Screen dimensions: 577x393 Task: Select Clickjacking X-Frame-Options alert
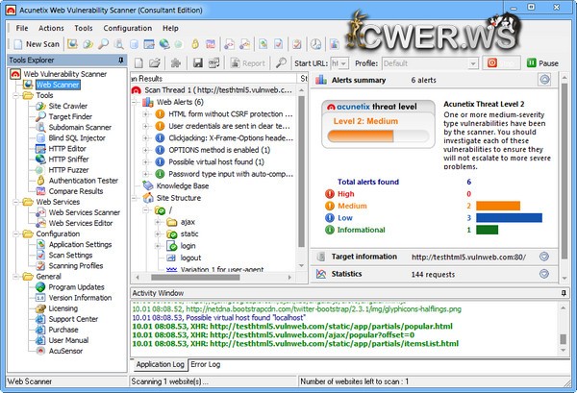tap(231, 138)
